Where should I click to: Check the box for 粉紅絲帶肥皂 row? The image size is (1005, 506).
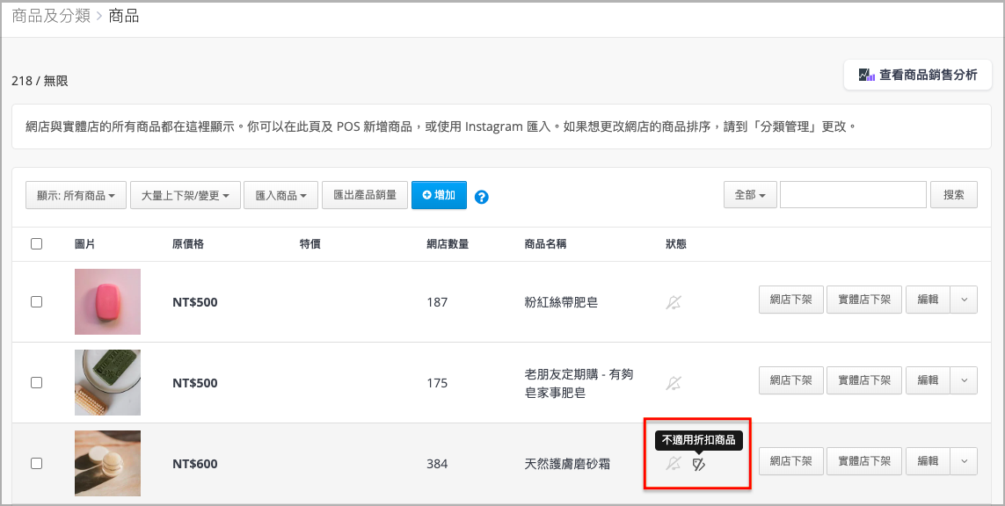[x=37, y=301]
